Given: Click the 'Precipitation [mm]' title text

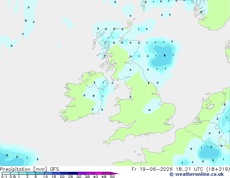Looking at the screenshot, I should pos(24,169).
